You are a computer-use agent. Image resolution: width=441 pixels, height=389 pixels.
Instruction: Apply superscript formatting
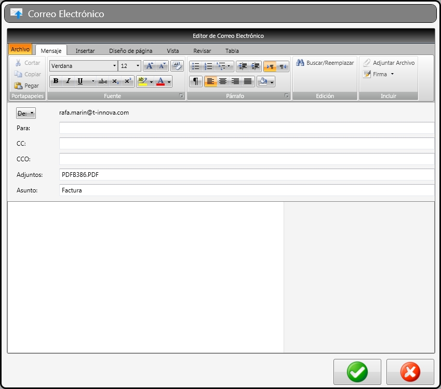tap(127, 81)
